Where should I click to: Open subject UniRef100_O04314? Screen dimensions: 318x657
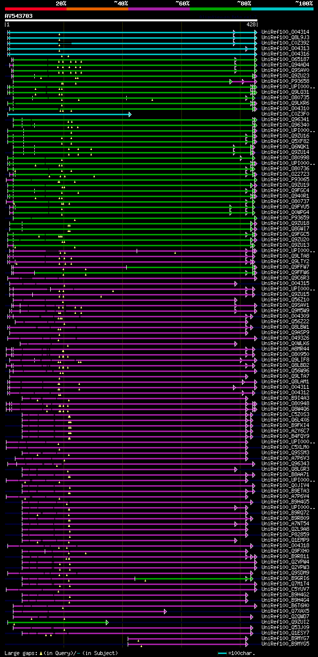(286, 32)
